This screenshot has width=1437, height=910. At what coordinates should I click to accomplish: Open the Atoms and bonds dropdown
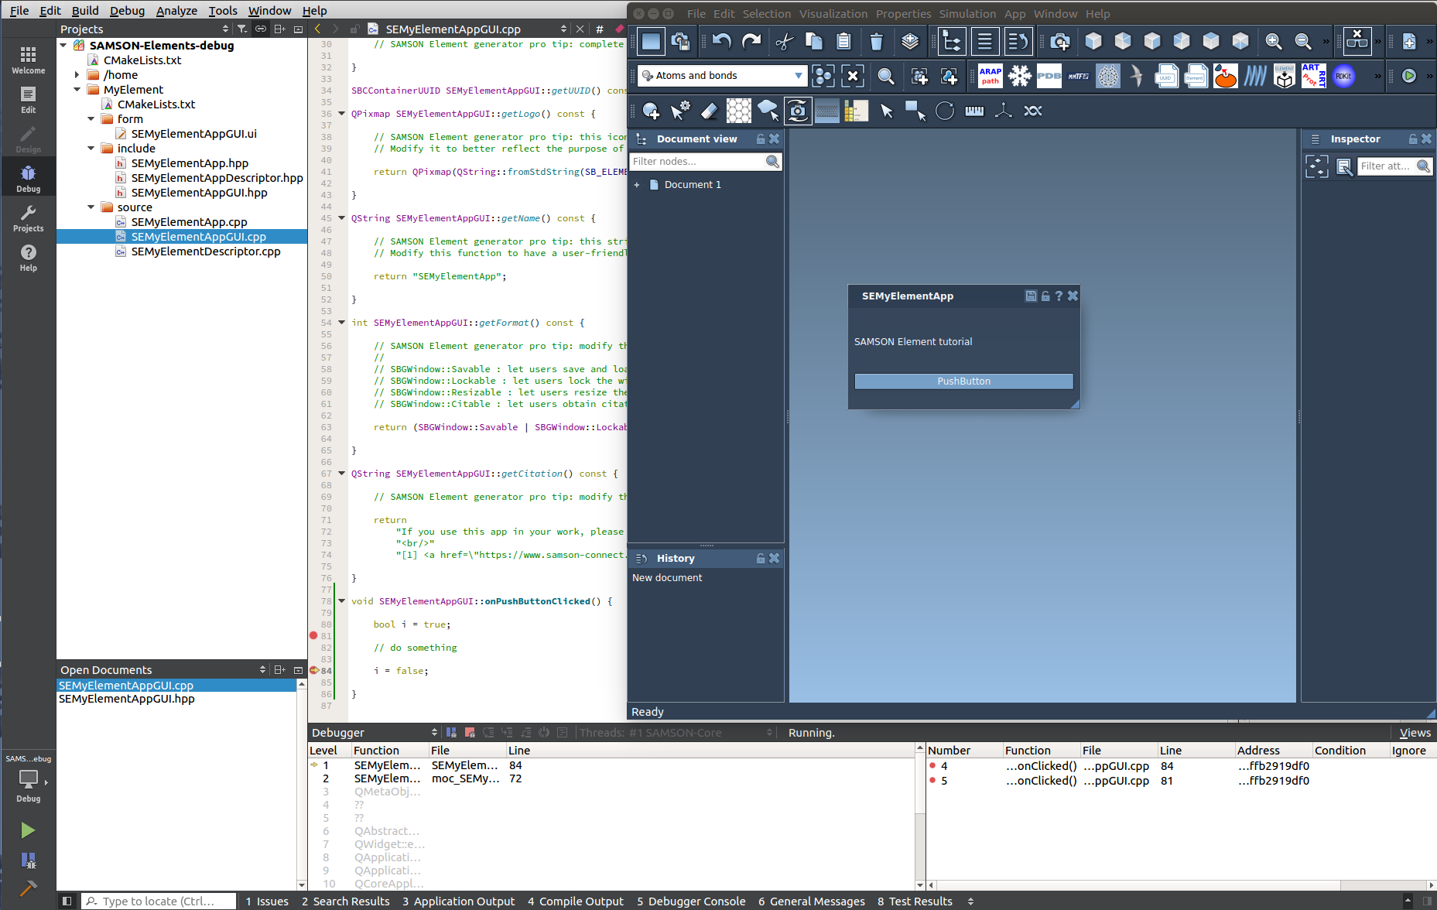(798, 75)
